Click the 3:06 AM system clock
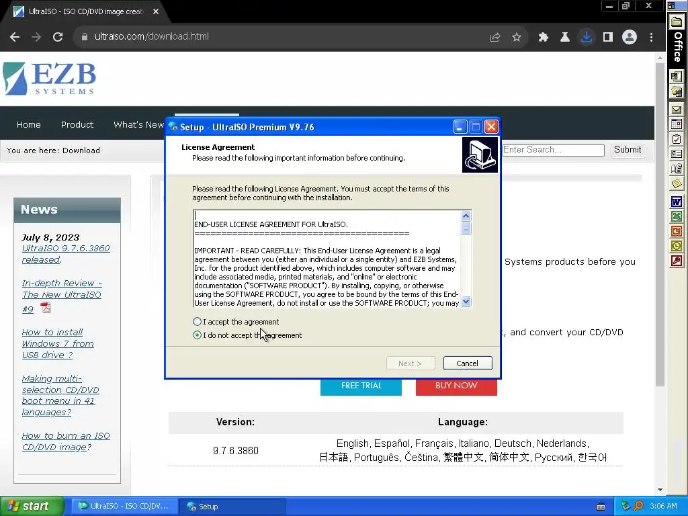Screen dimensions: 688x516 click(x=663, y=507)
